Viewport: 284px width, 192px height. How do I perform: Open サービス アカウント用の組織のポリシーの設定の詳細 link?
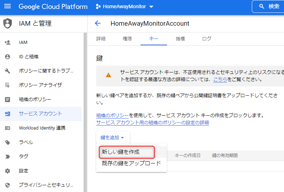[152, 122]
